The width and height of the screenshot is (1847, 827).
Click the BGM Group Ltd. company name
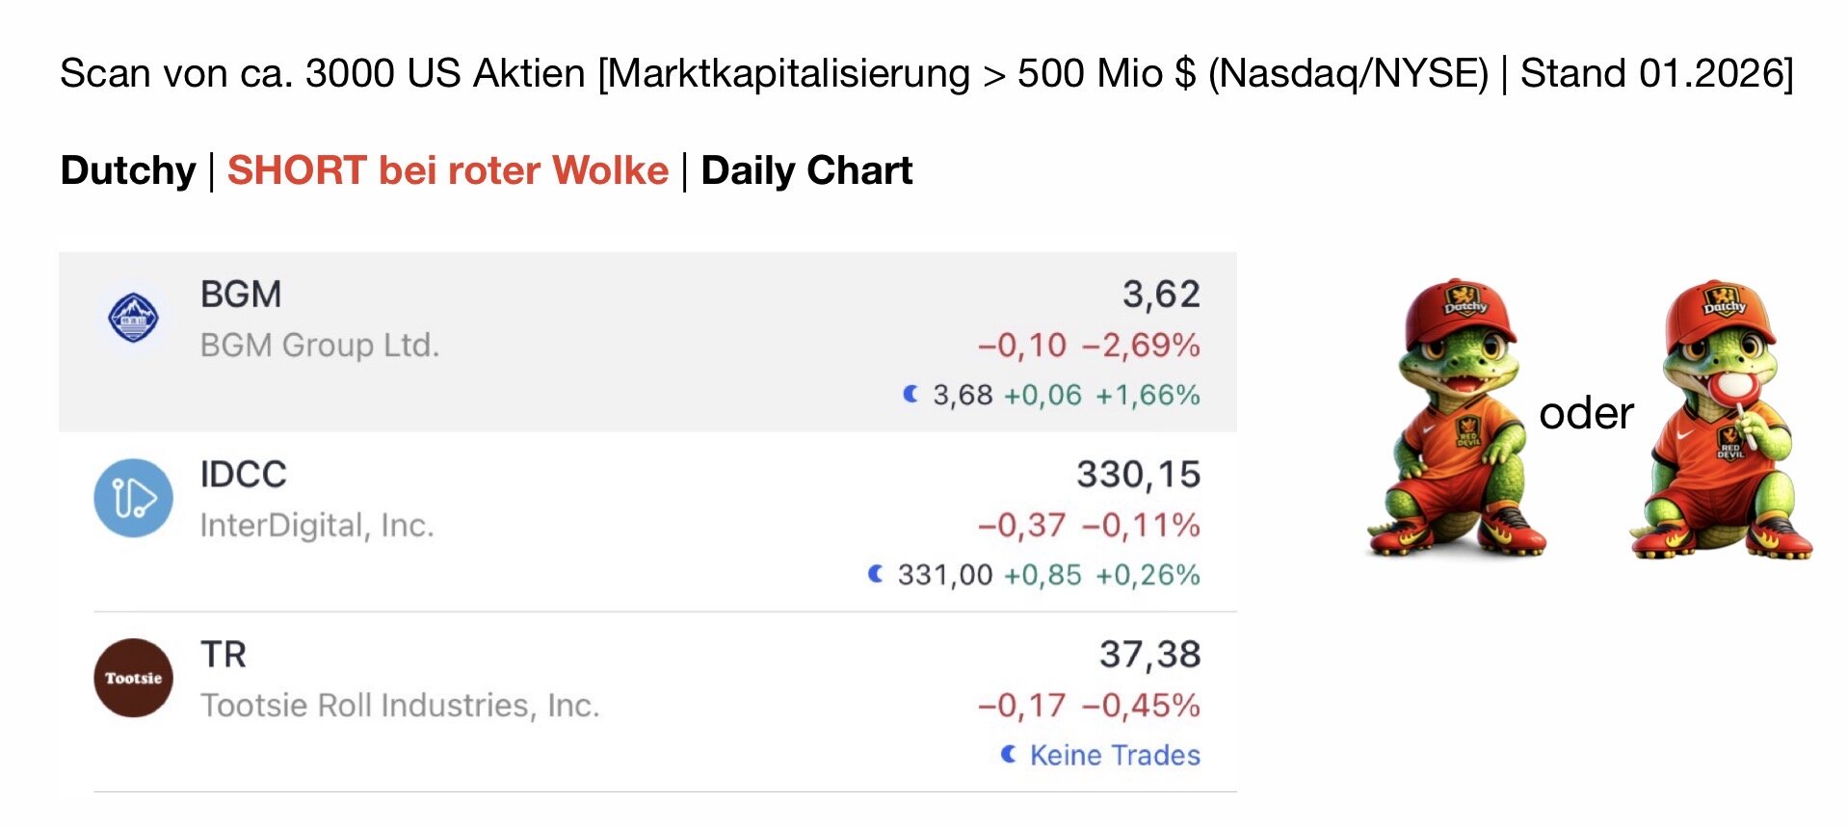[x=320, y=345]
